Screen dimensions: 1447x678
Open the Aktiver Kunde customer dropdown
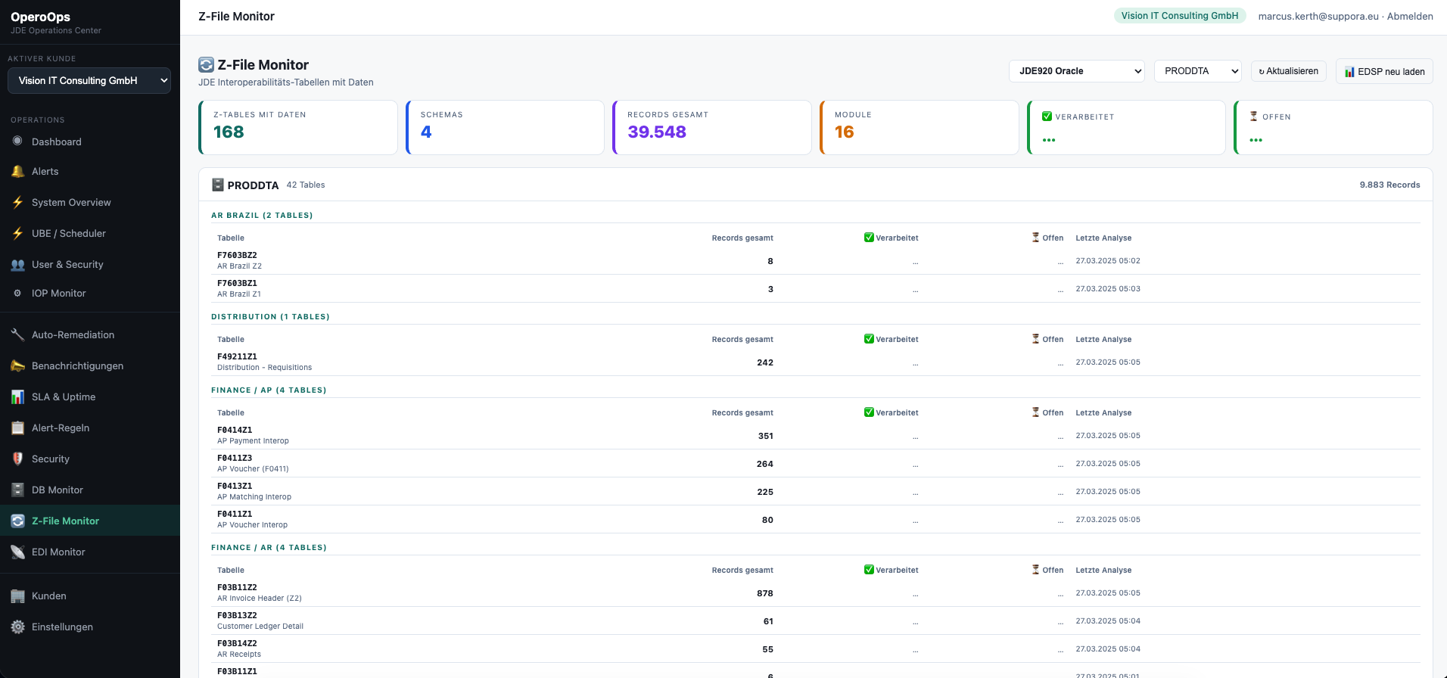[89, 81]
